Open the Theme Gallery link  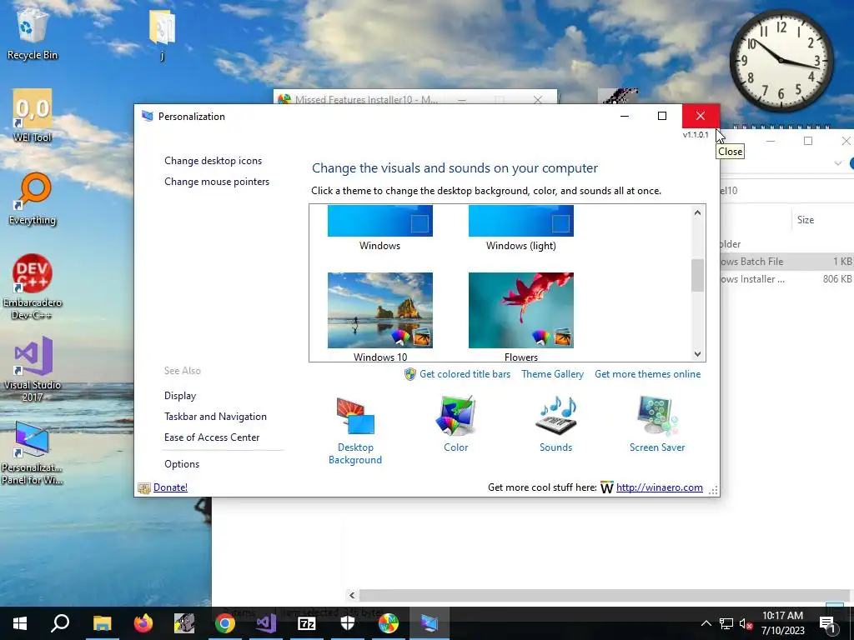(552, 374)
